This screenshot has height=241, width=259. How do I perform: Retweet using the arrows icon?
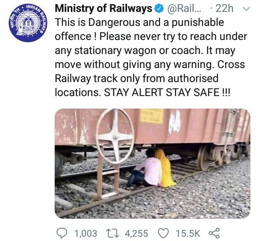[112, 233]
